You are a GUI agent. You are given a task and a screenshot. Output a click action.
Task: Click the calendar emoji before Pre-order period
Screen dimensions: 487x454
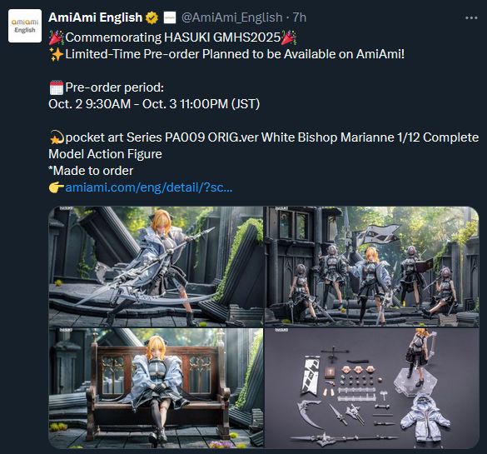[x=57, y=87]
